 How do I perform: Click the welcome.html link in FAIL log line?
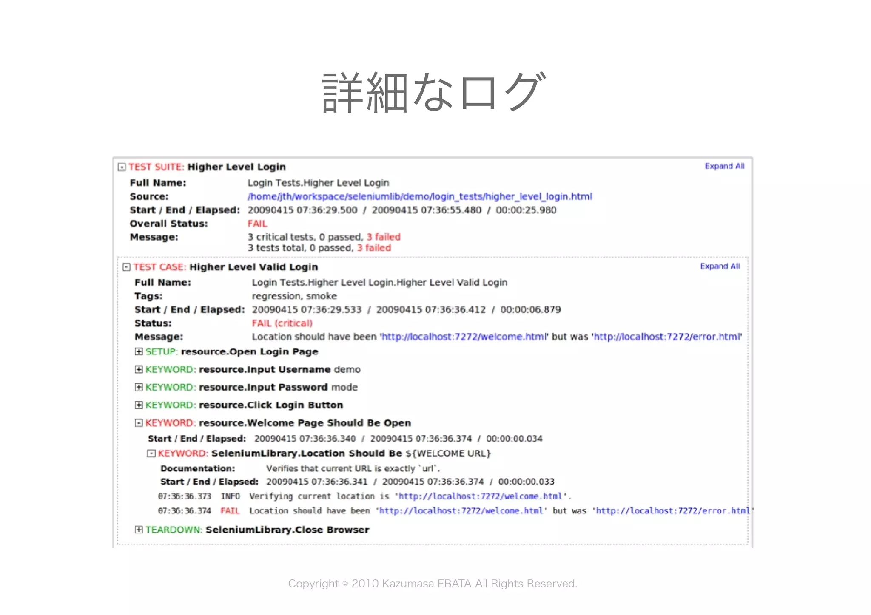(461, 511)
